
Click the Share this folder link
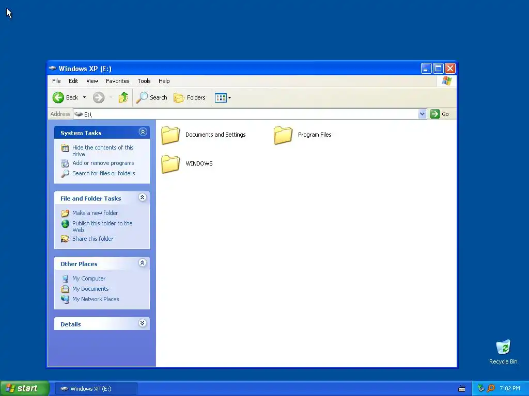pyautogui.click(x=93, y=239)
